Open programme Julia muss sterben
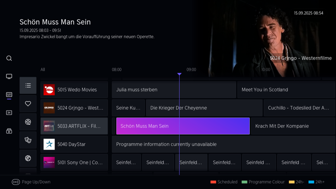The width and height of the screenshot is (336, 189). point(174,90)
